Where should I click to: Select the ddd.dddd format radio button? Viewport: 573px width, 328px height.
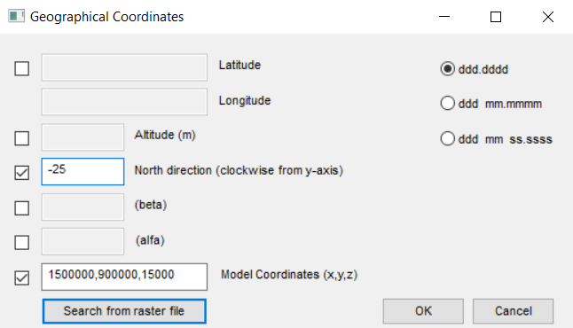click(447, 68)
